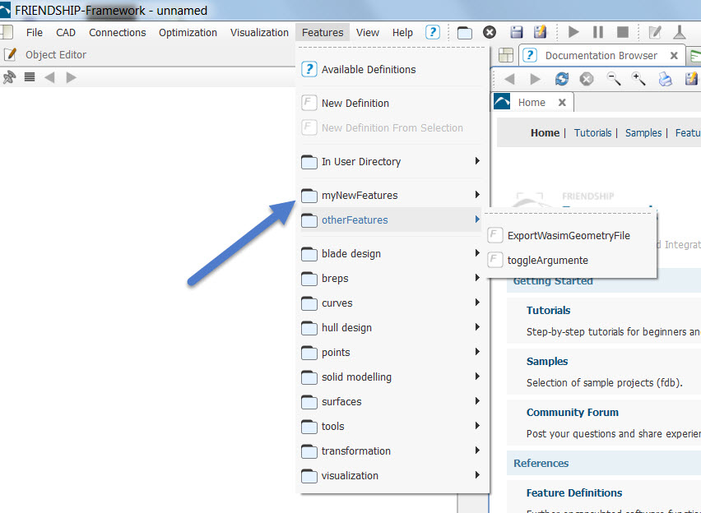Select the Home tab in the browser

[532, 102]
